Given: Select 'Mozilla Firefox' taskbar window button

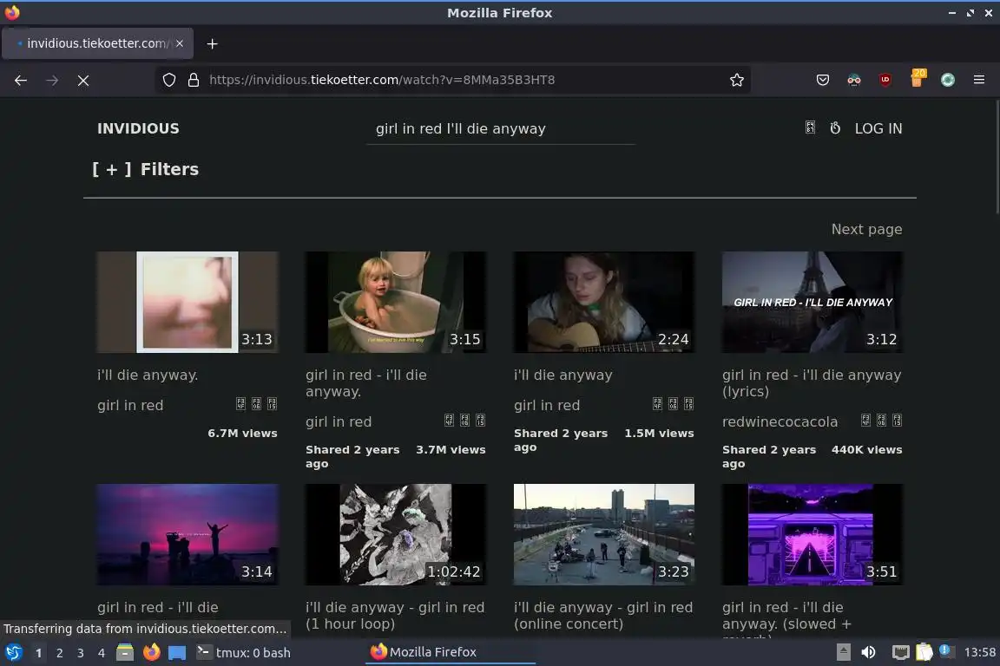Looking at the screenshot, I should [x=450, y=652].
